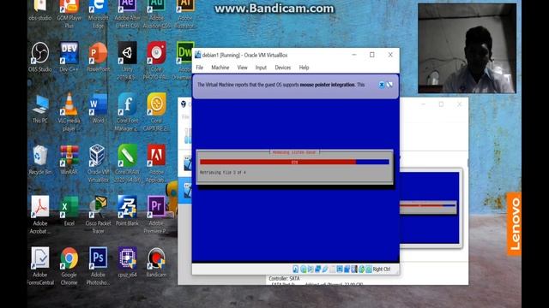Select the Excel desktop shortcut
This screenshot has height=308, width=549.
tap(69, 211)
